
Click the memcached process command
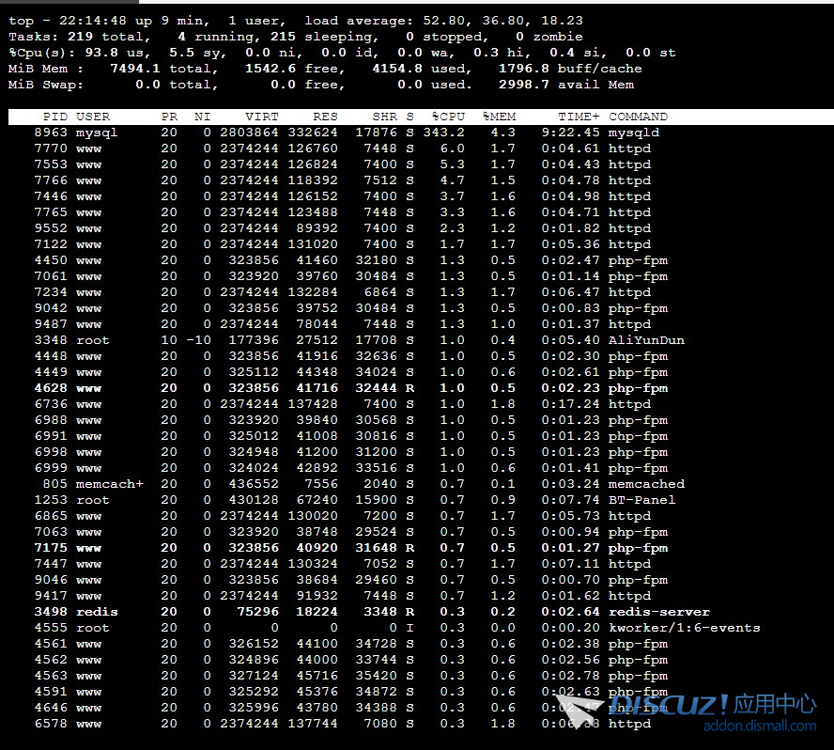coord(646,484)
